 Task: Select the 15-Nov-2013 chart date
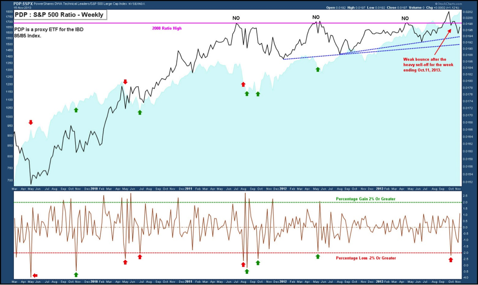pyautogui.click(x=22, y=8)
